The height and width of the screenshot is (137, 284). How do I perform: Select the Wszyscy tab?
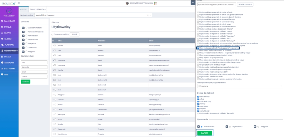(24, 9)
